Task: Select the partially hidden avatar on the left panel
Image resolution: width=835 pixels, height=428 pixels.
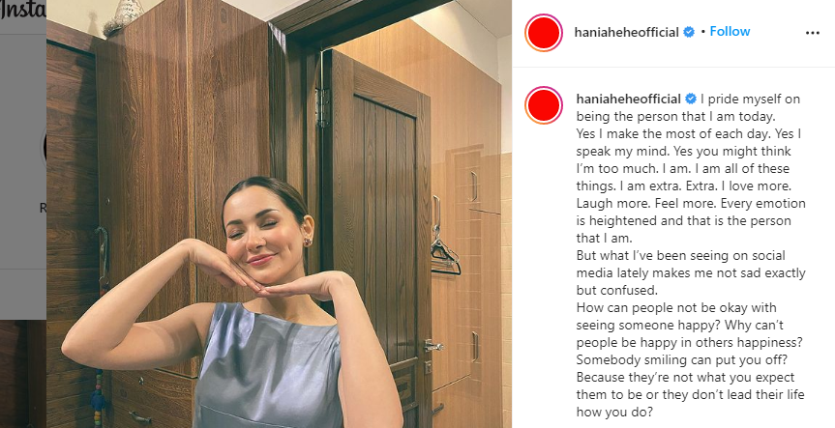Action: pyautogui.click(x=45, y=147)
